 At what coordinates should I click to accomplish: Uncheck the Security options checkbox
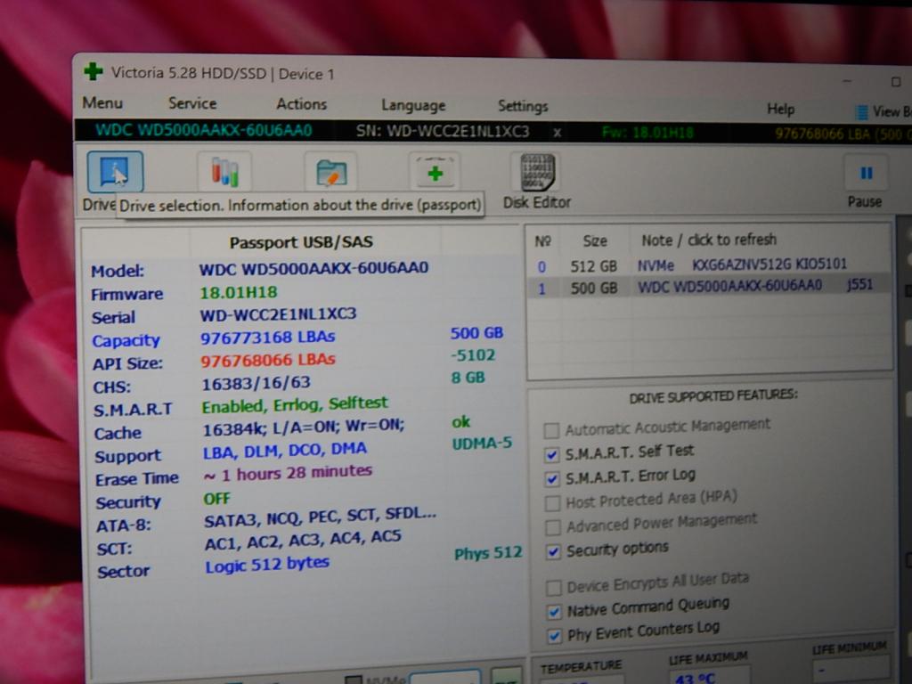[553, 551]
